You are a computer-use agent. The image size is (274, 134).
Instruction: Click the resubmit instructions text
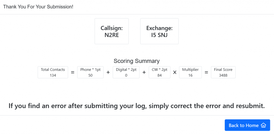[136, 106]
